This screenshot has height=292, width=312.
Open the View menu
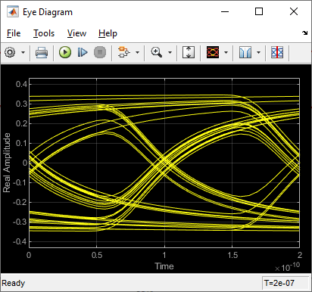tap(76, 33)
